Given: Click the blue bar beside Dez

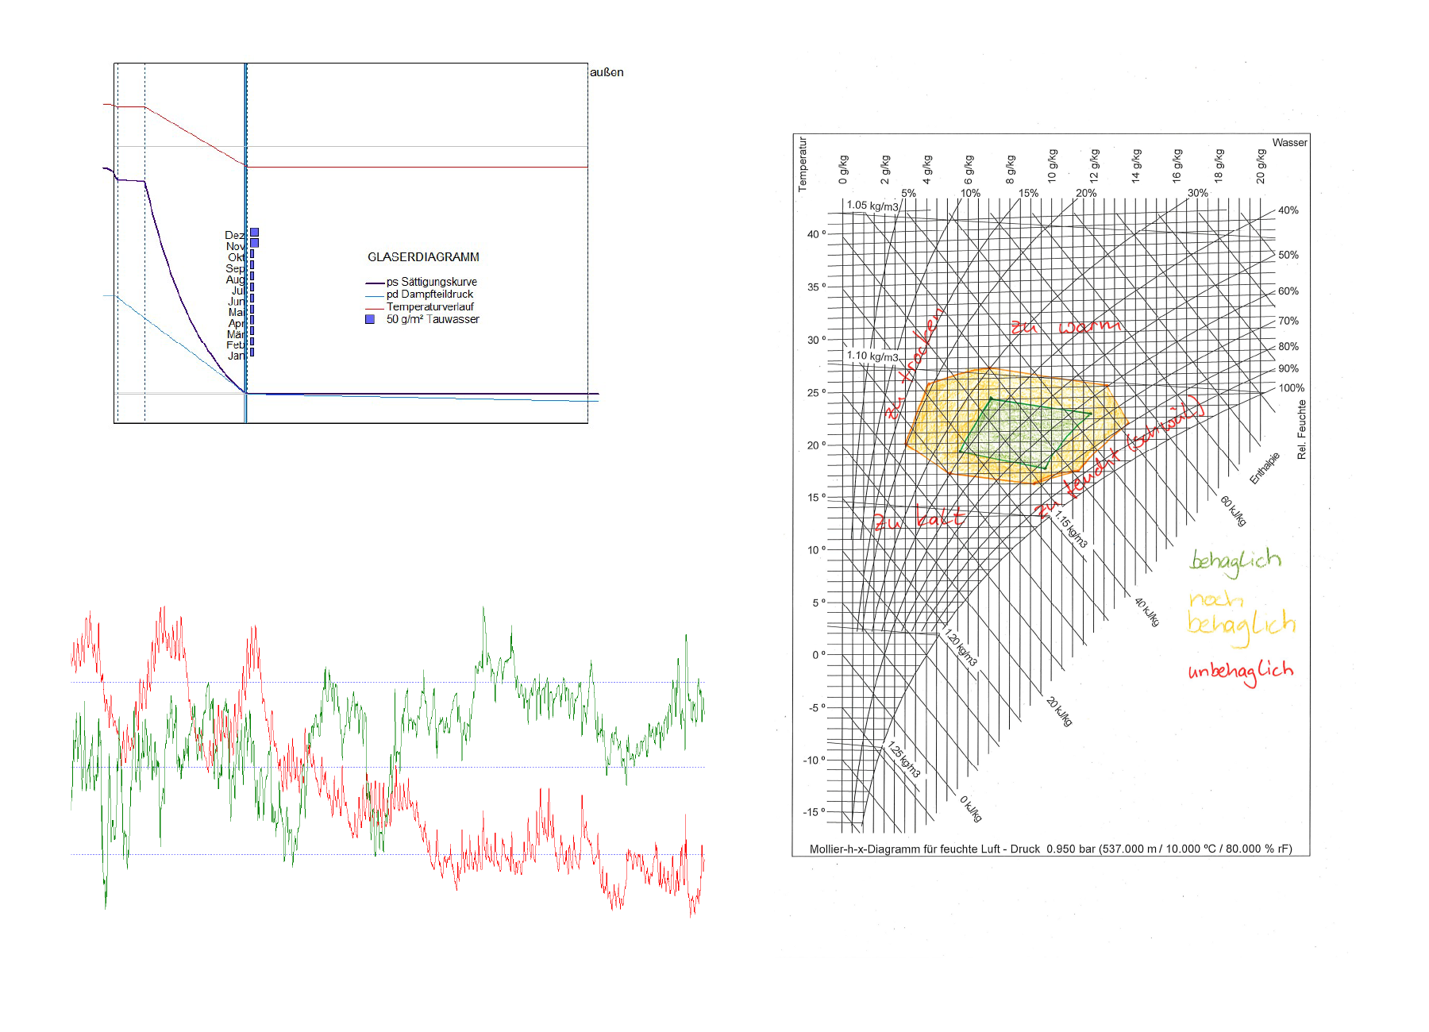Looking at the screenshot, I should [254, 233].
